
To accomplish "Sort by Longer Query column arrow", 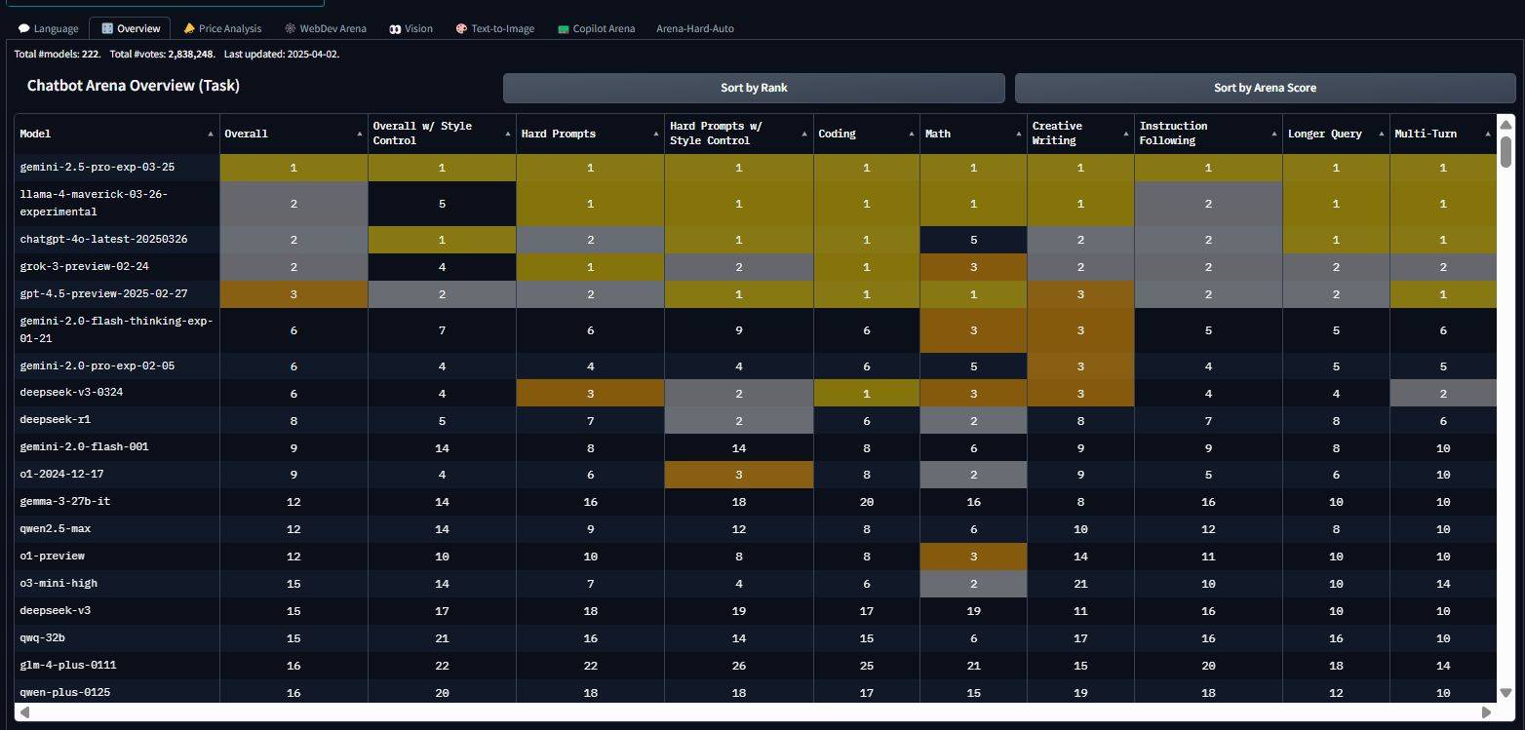I will click(x=1381, y=134).
